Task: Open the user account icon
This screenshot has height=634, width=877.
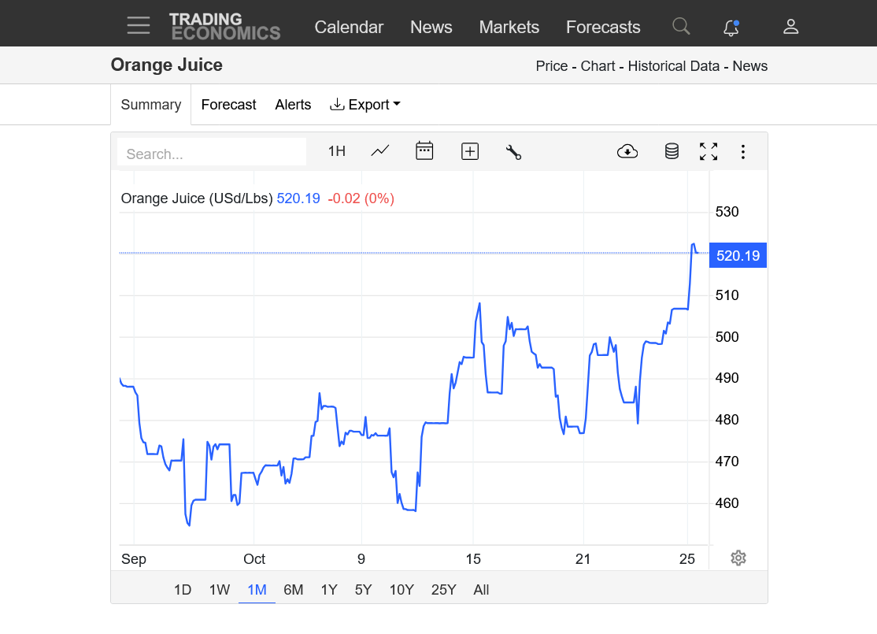Action: tap(790, 27)
